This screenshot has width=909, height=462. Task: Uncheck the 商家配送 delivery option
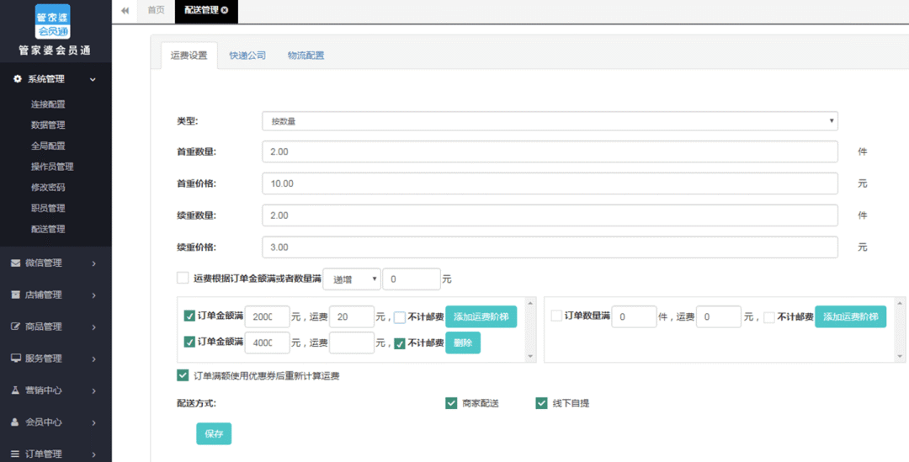click(x=451, y=403)
